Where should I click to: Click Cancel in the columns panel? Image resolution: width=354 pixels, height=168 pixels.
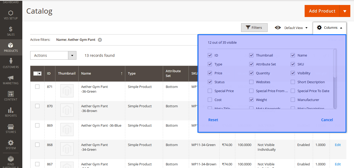327,120
